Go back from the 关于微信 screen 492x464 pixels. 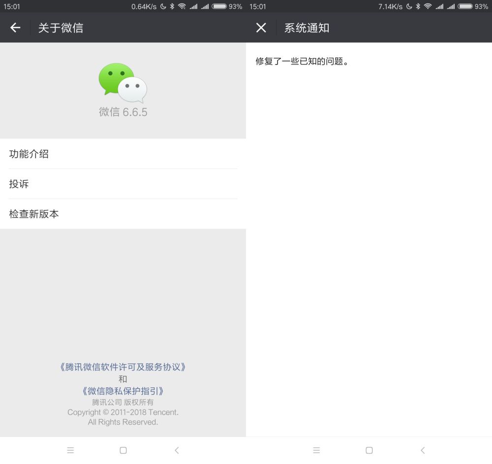coord(15,28)
